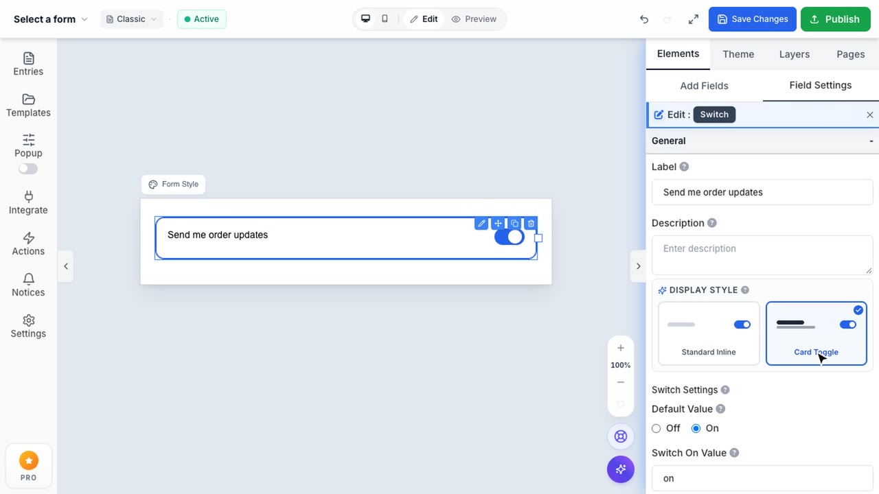
Task: Switch to the Theme tab
Action: (738, 54)
